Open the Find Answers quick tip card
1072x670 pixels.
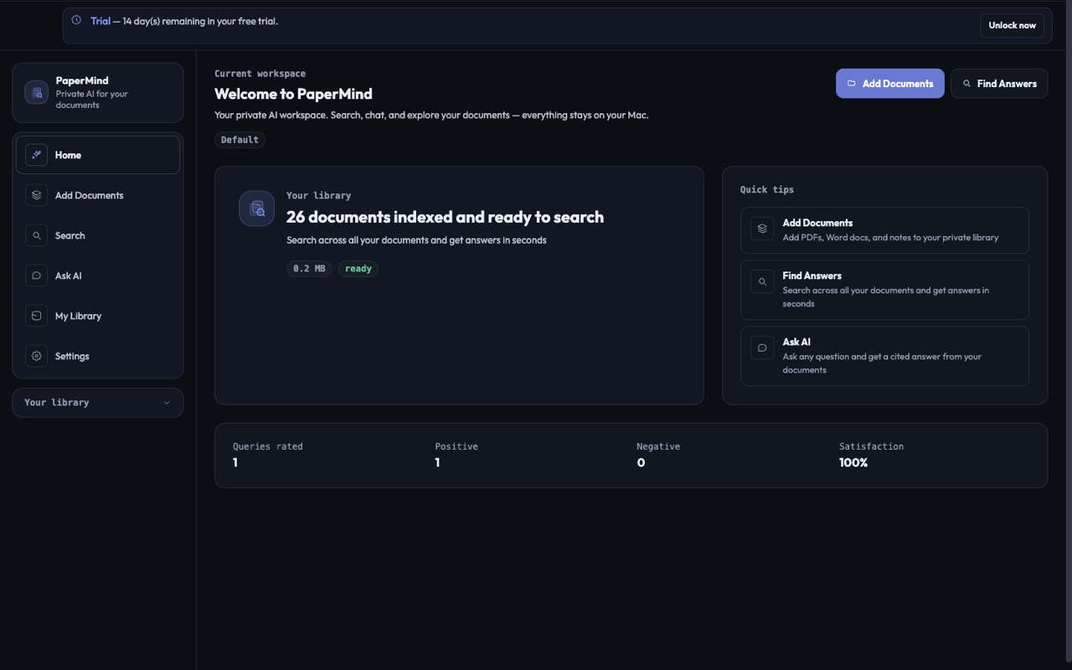884,290
